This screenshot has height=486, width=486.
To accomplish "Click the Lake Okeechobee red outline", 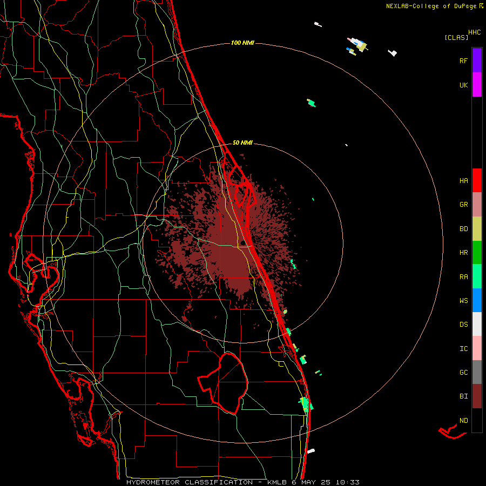I will point(223,383).
